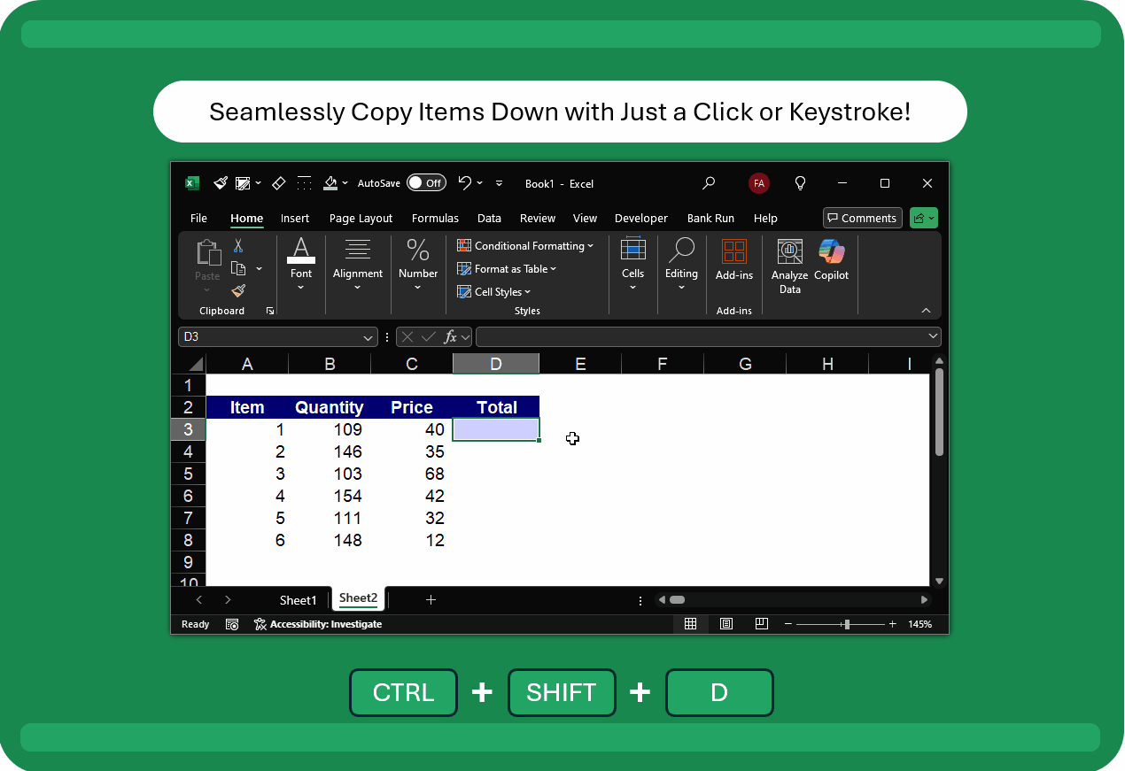Click the zoom slider handle

[x=847, y=624]
